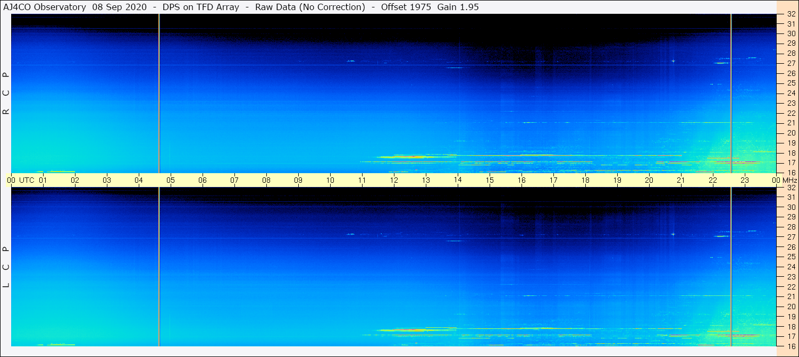The height and width of the screenshot is (357, 799).
Task: Click the 18 hour mark on time axis
Action: click(585, 180)
